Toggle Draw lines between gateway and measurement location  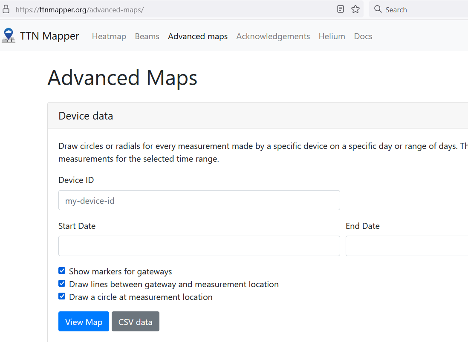[x=62, y=283]
